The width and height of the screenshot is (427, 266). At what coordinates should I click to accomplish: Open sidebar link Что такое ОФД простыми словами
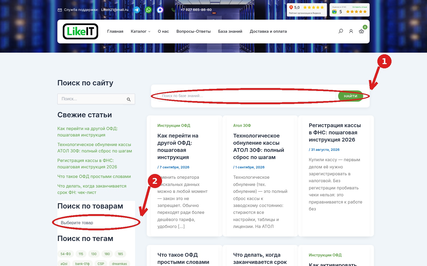click(94, 176)
